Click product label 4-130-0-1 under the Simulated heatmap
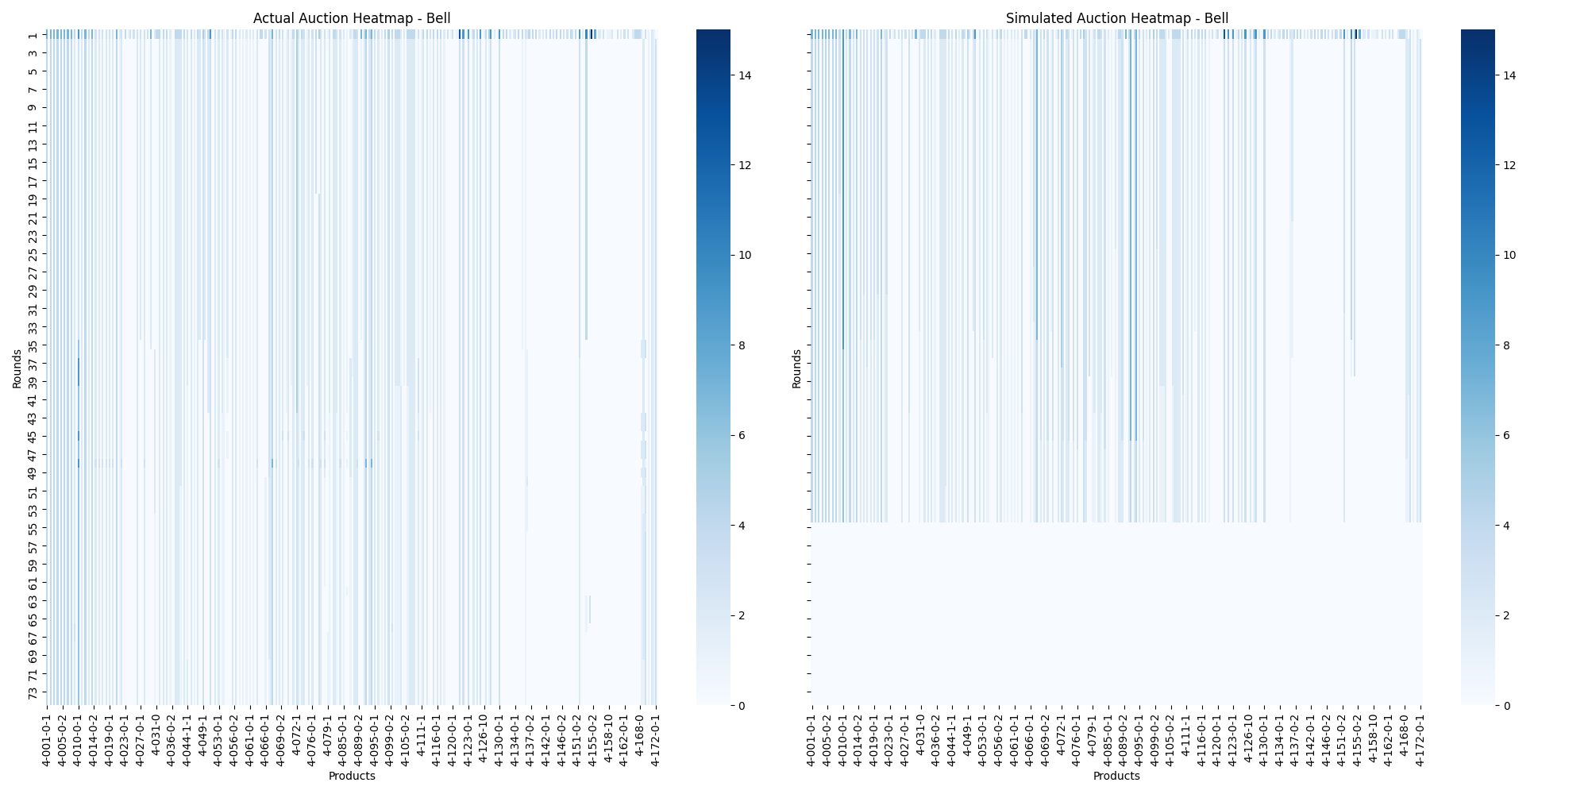Screen dimensions: 1588x794 1264,739
